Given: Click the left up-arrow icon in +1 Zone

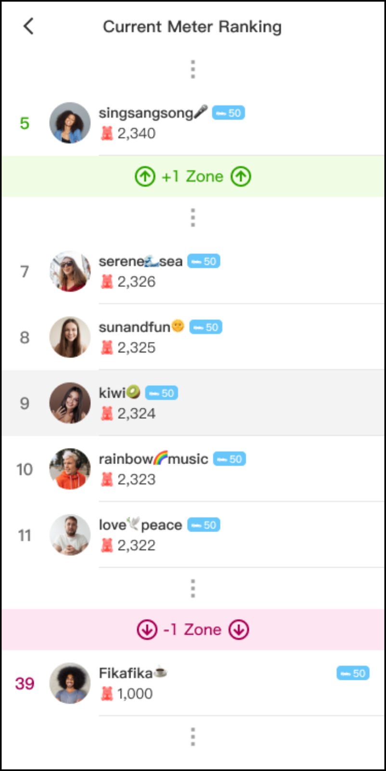Looking at the screenshot, I should [x=145, y=176].
